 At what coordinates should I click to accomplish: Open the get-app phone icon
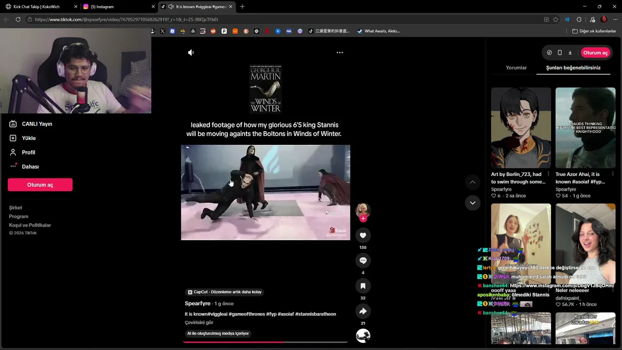[560, 52]
